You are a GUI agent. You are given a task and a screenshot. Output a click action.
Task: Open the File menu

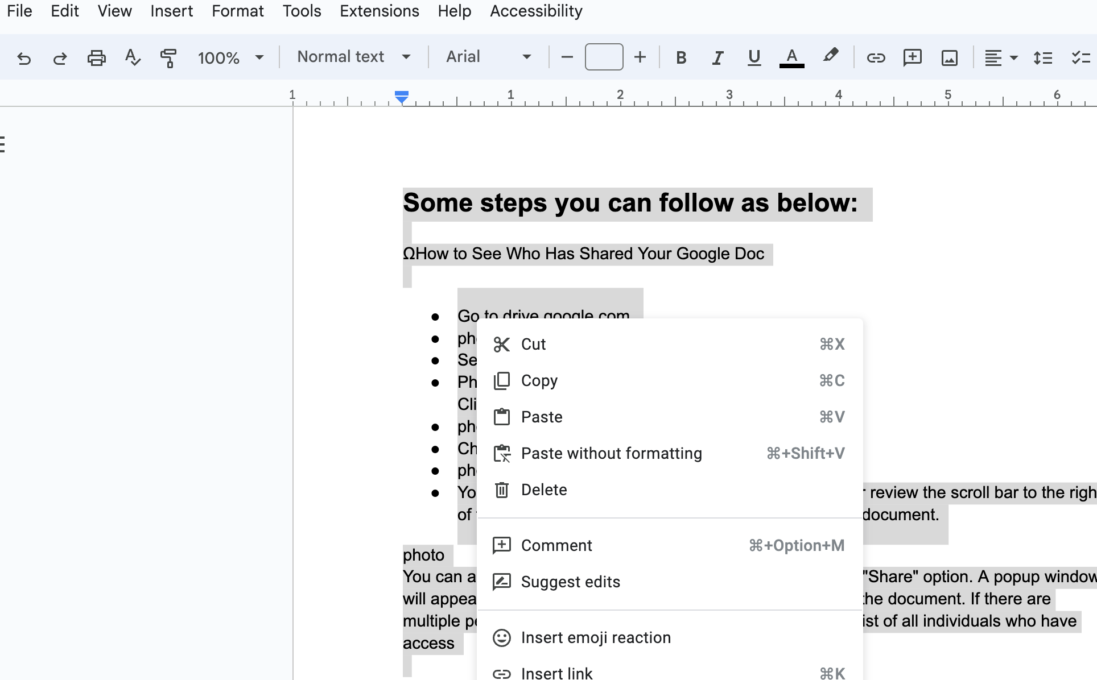(x=19, y=11)
